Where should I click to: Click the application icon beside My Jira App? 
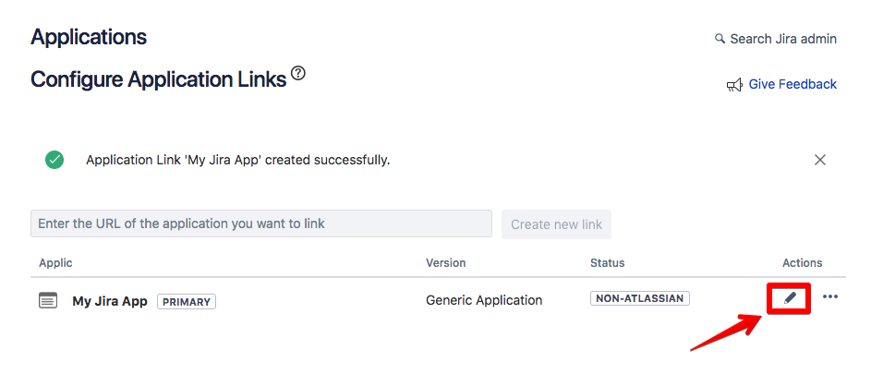coord(48,301)
